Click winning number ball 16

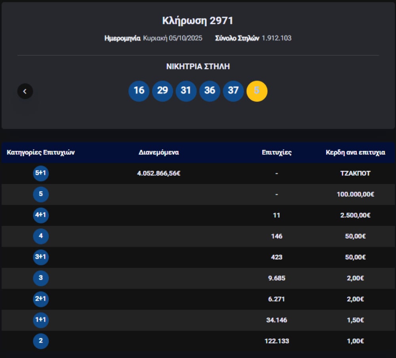pyautogui.click(x=139, y=91)
